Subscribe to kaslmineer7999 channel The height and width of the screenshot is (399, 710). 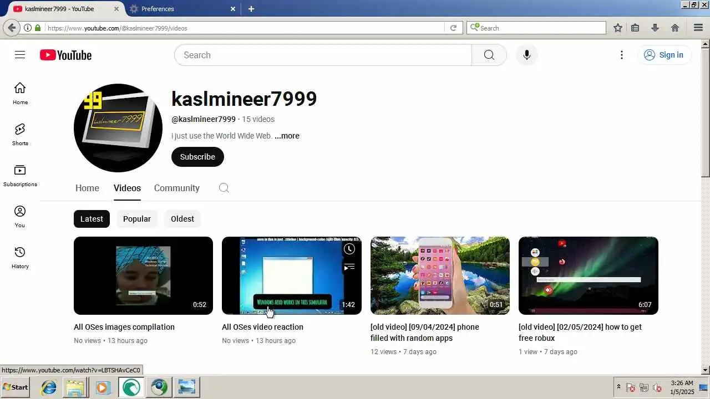pos(197,157)
